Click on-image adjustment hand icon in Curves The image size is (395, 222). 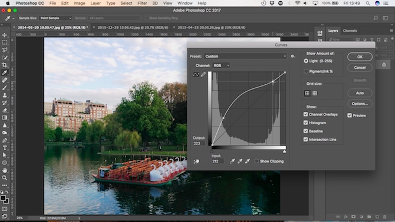pyautogui.click(x=196, y=161)
